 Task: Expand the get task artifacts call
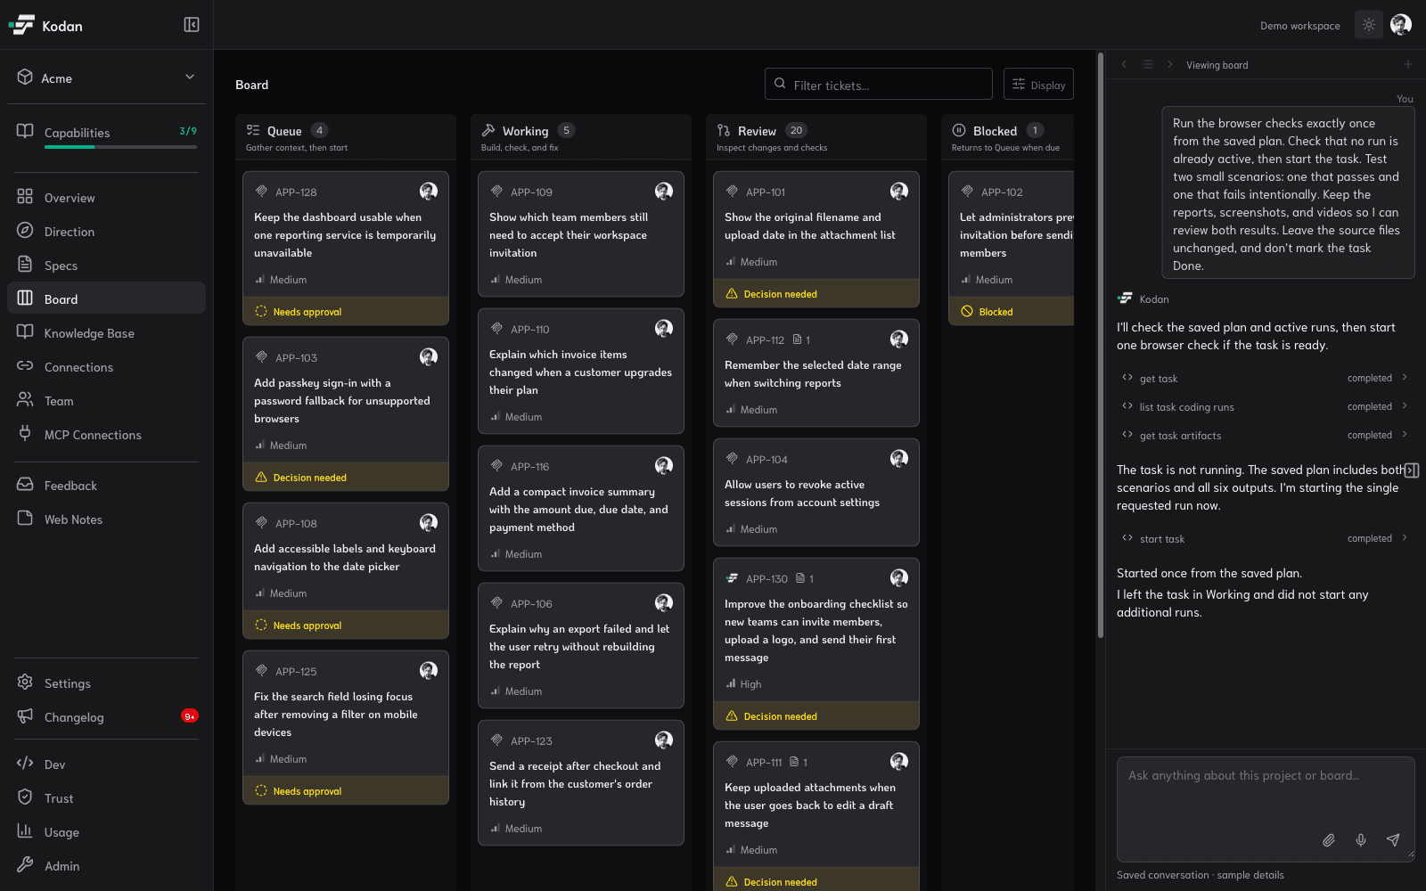[1264, 435]
